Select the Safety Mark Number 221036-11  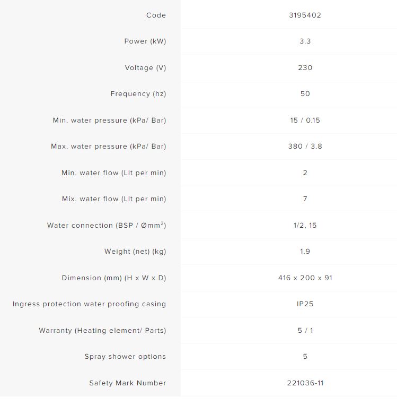pos(305,383)
